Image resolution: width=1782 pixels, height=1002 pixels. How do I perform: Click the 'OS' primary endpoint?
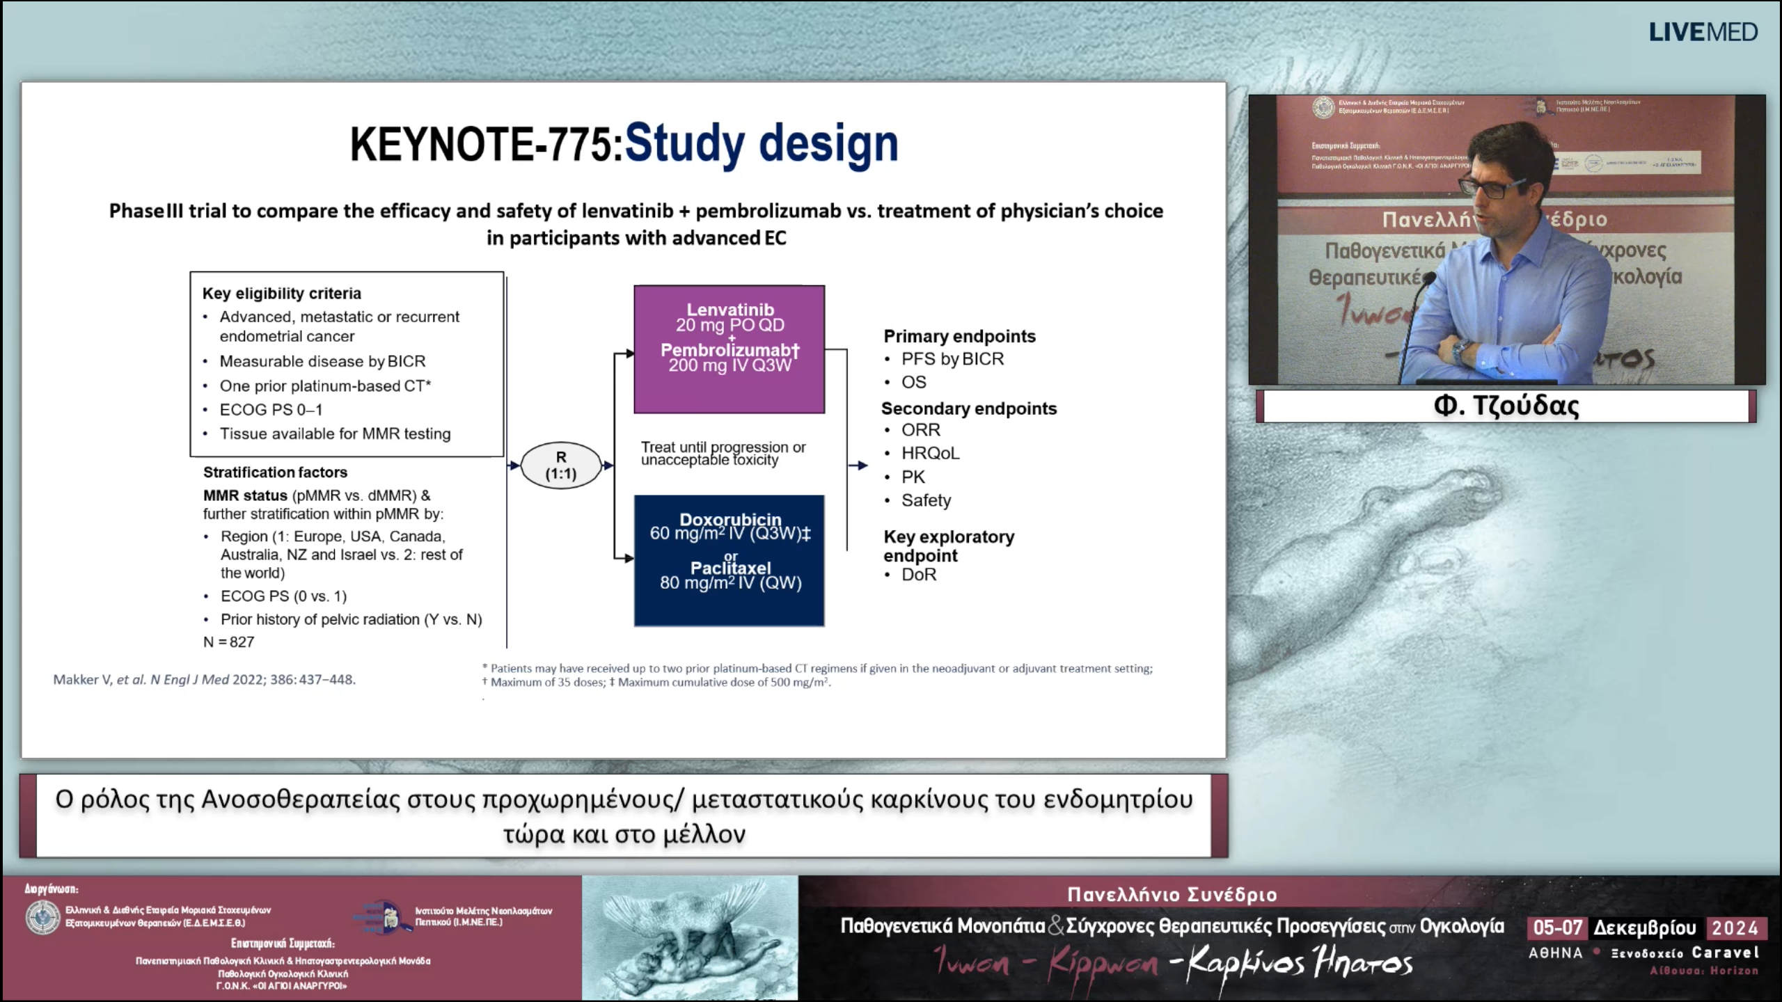913,382
